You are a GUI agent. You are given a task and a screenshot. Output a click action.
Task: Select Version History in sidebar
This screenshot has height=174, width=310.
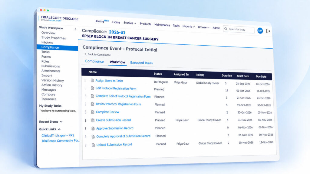[52, 80]
